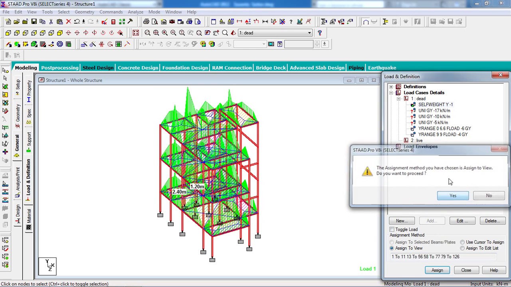This screenshot has width=511, height=287.
Task: Click the Edit... button
Action: pyautogui.click(x=461, y=221)
